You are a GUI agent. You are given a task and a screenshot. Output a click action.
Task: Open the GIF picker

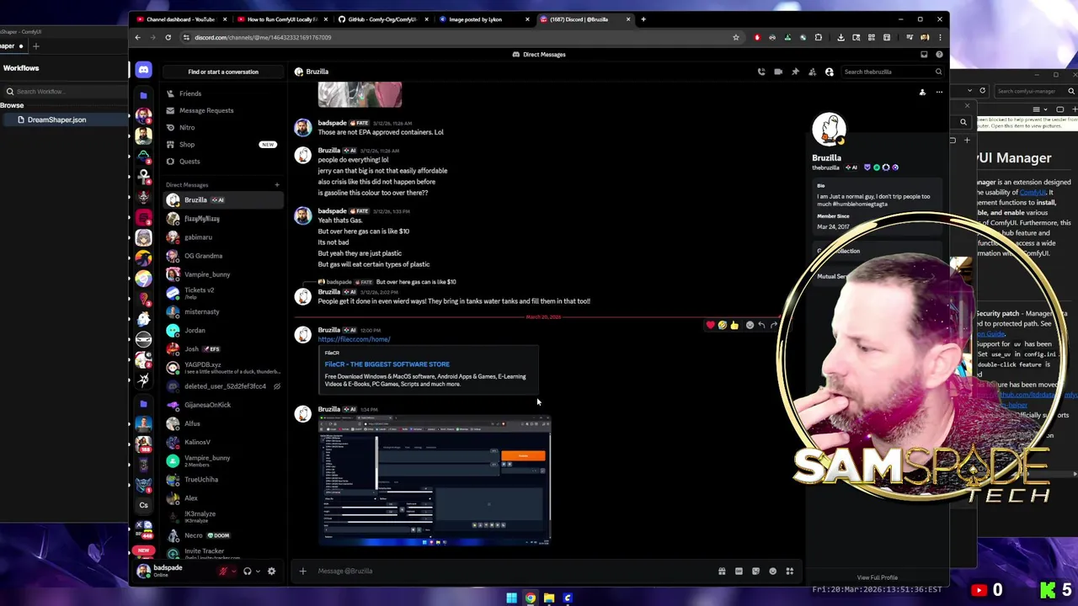739,571
